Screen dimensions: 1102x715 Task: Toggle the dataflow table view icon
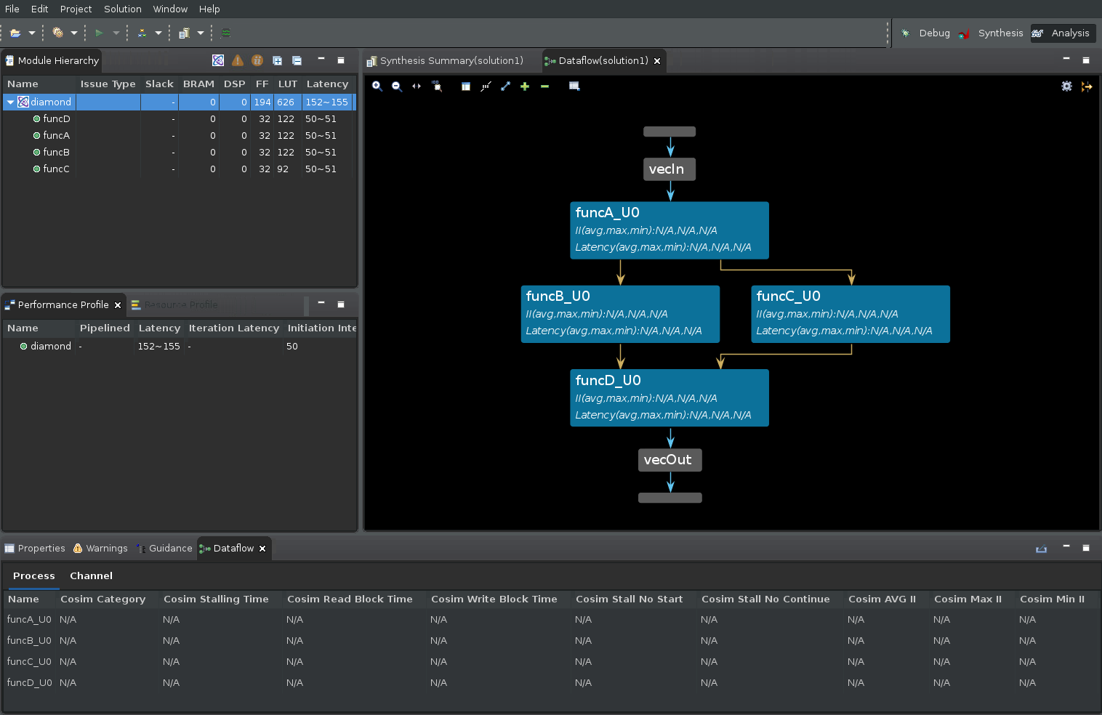[x=466, y=86]
